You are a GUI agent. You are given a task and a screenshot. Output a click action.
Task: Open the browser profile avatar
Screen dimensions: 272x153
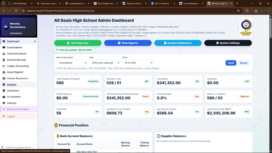[x=262, y=11]
